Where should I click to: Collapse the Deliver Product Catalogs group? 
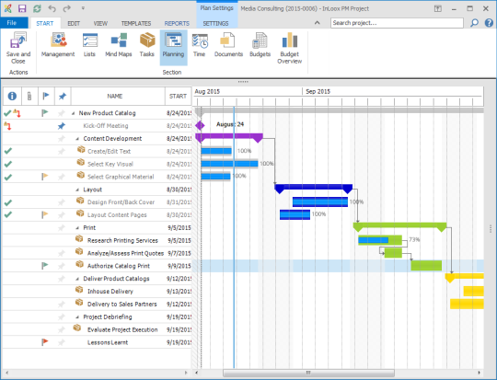(x=77, y=279)
